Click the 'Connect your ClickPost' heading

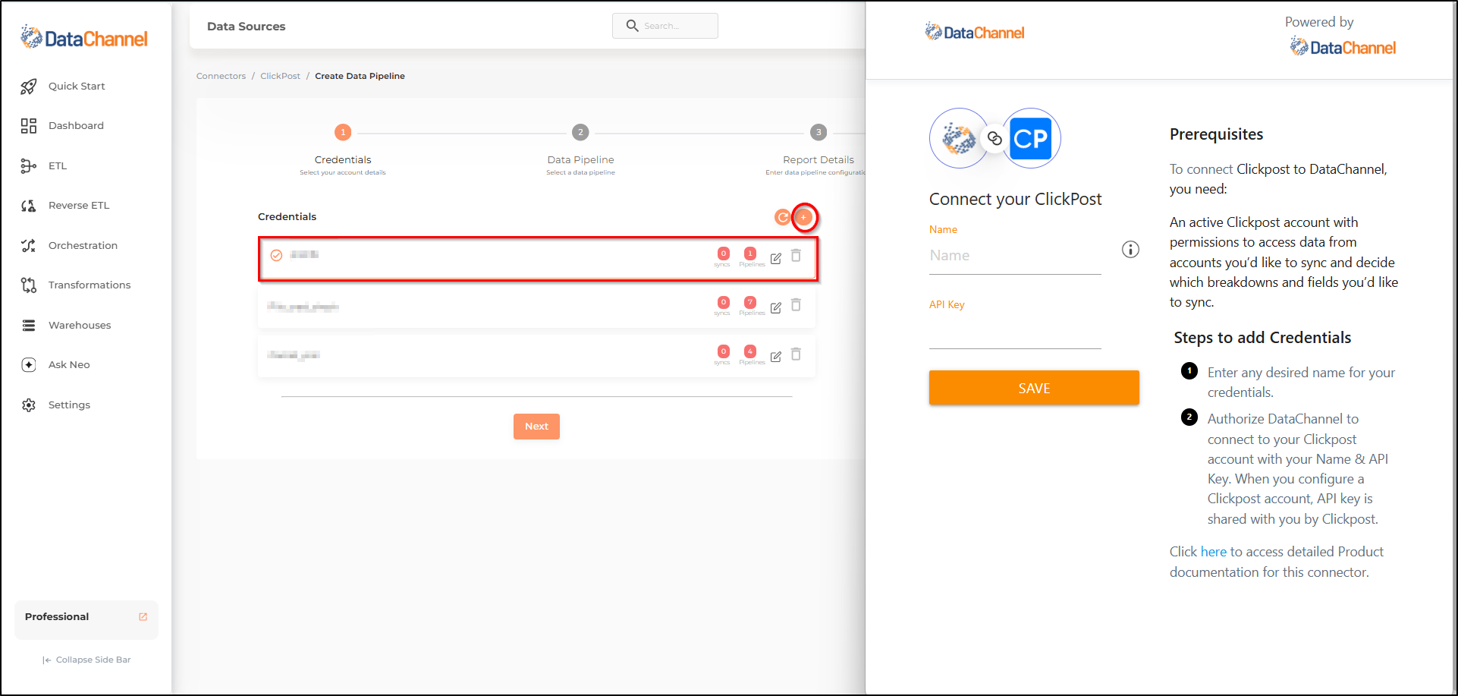tap(1015, 200)
